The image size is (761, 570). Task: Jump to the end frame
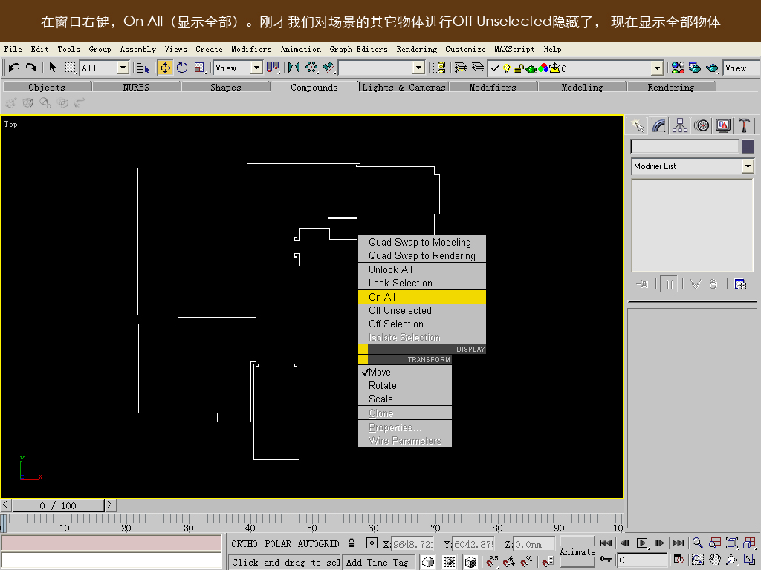[x=679, y=543]
